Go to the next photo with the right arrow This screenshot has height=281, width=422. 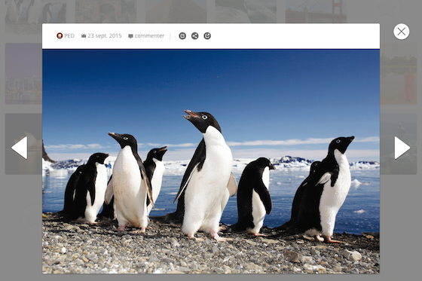pos(402,148)
